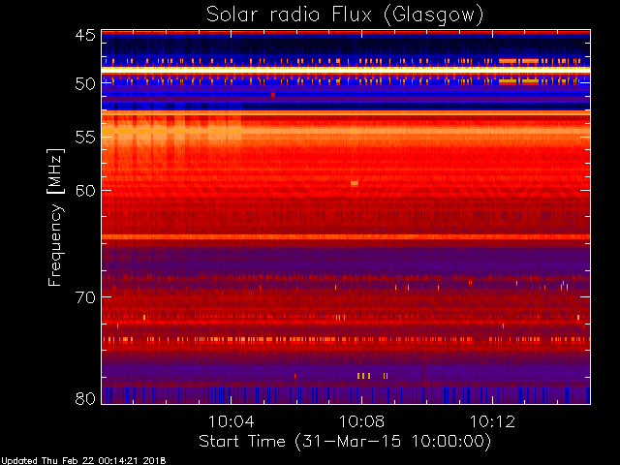Click the 50 frequency tick label
Screen dimensions: 620x465
click(85, 84)
